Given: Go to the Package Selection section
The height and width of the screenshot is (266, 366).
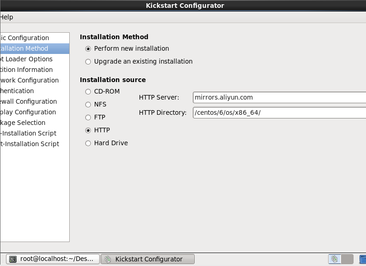Looking at the screenshot, I should [23, 123].
